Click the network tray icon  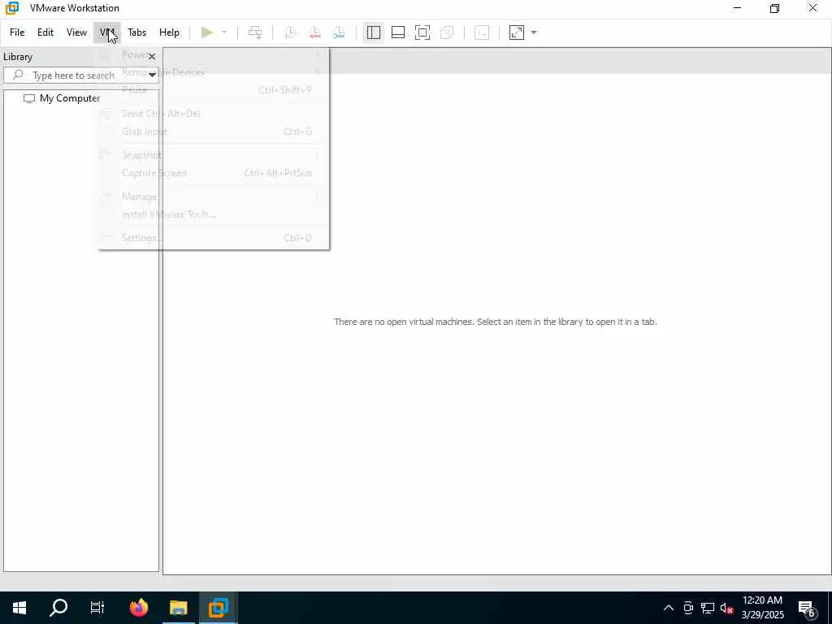[x=708, y=608]
